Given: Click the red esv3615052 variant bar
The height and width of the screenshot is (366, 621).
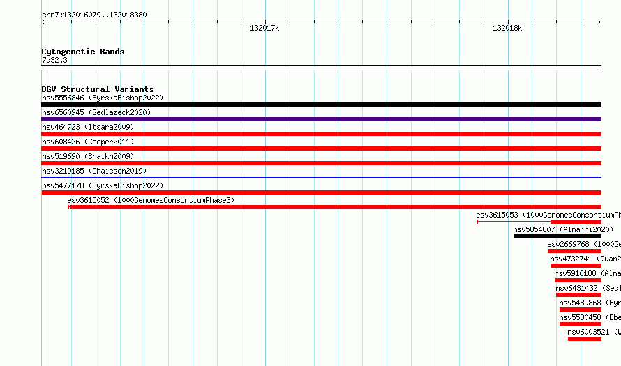Looking at the screenshot, I should click(335, 207).
